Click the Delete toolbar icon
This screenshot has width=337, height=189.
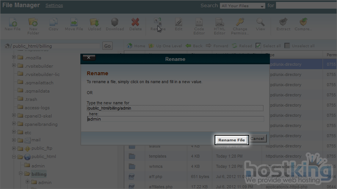click(135, 23)
